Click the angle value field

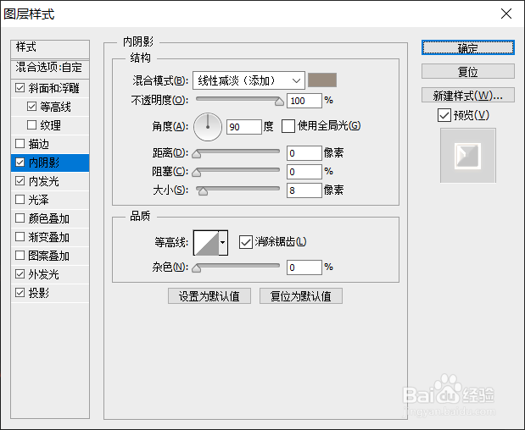[243, 127]
